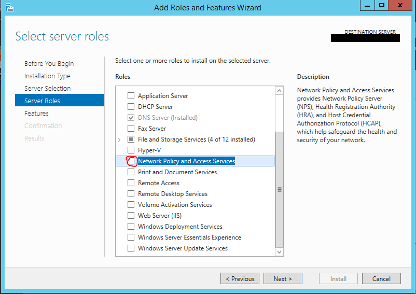This screenshot has width=416, height=294.
Task: Minimize the Add Roles wizard window
Action: tap(367, 6)
